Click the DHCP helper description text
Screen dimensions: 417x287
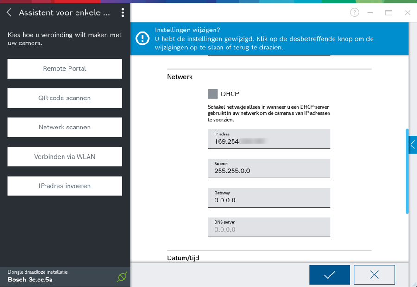pyautogui.click(x=269, y=113)
